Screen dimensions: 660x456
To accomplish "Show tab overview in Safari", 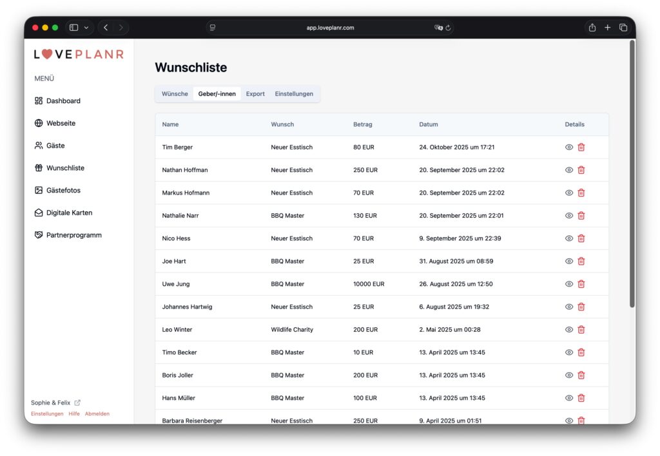I will [623, 28].
